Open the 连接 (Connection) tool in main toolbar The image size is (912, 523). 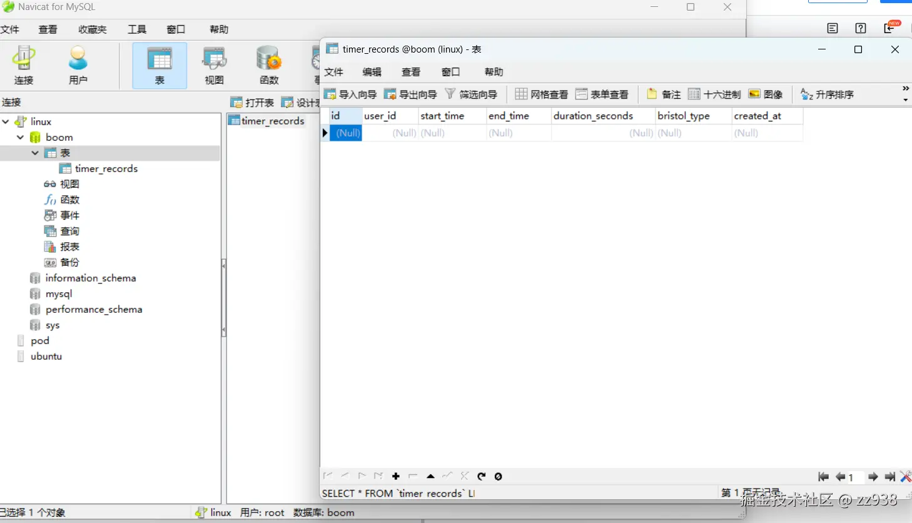(24, 65)
